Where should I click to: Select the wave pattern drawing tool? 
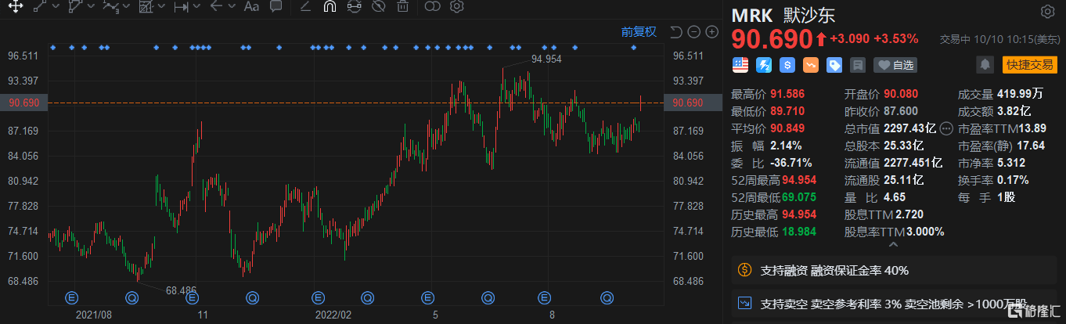pos(111,7)
